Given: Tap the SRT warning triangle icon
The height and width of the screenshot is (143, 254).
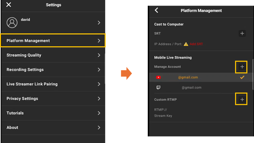Looking at the screenshot, I should click(x=186, y=44).
